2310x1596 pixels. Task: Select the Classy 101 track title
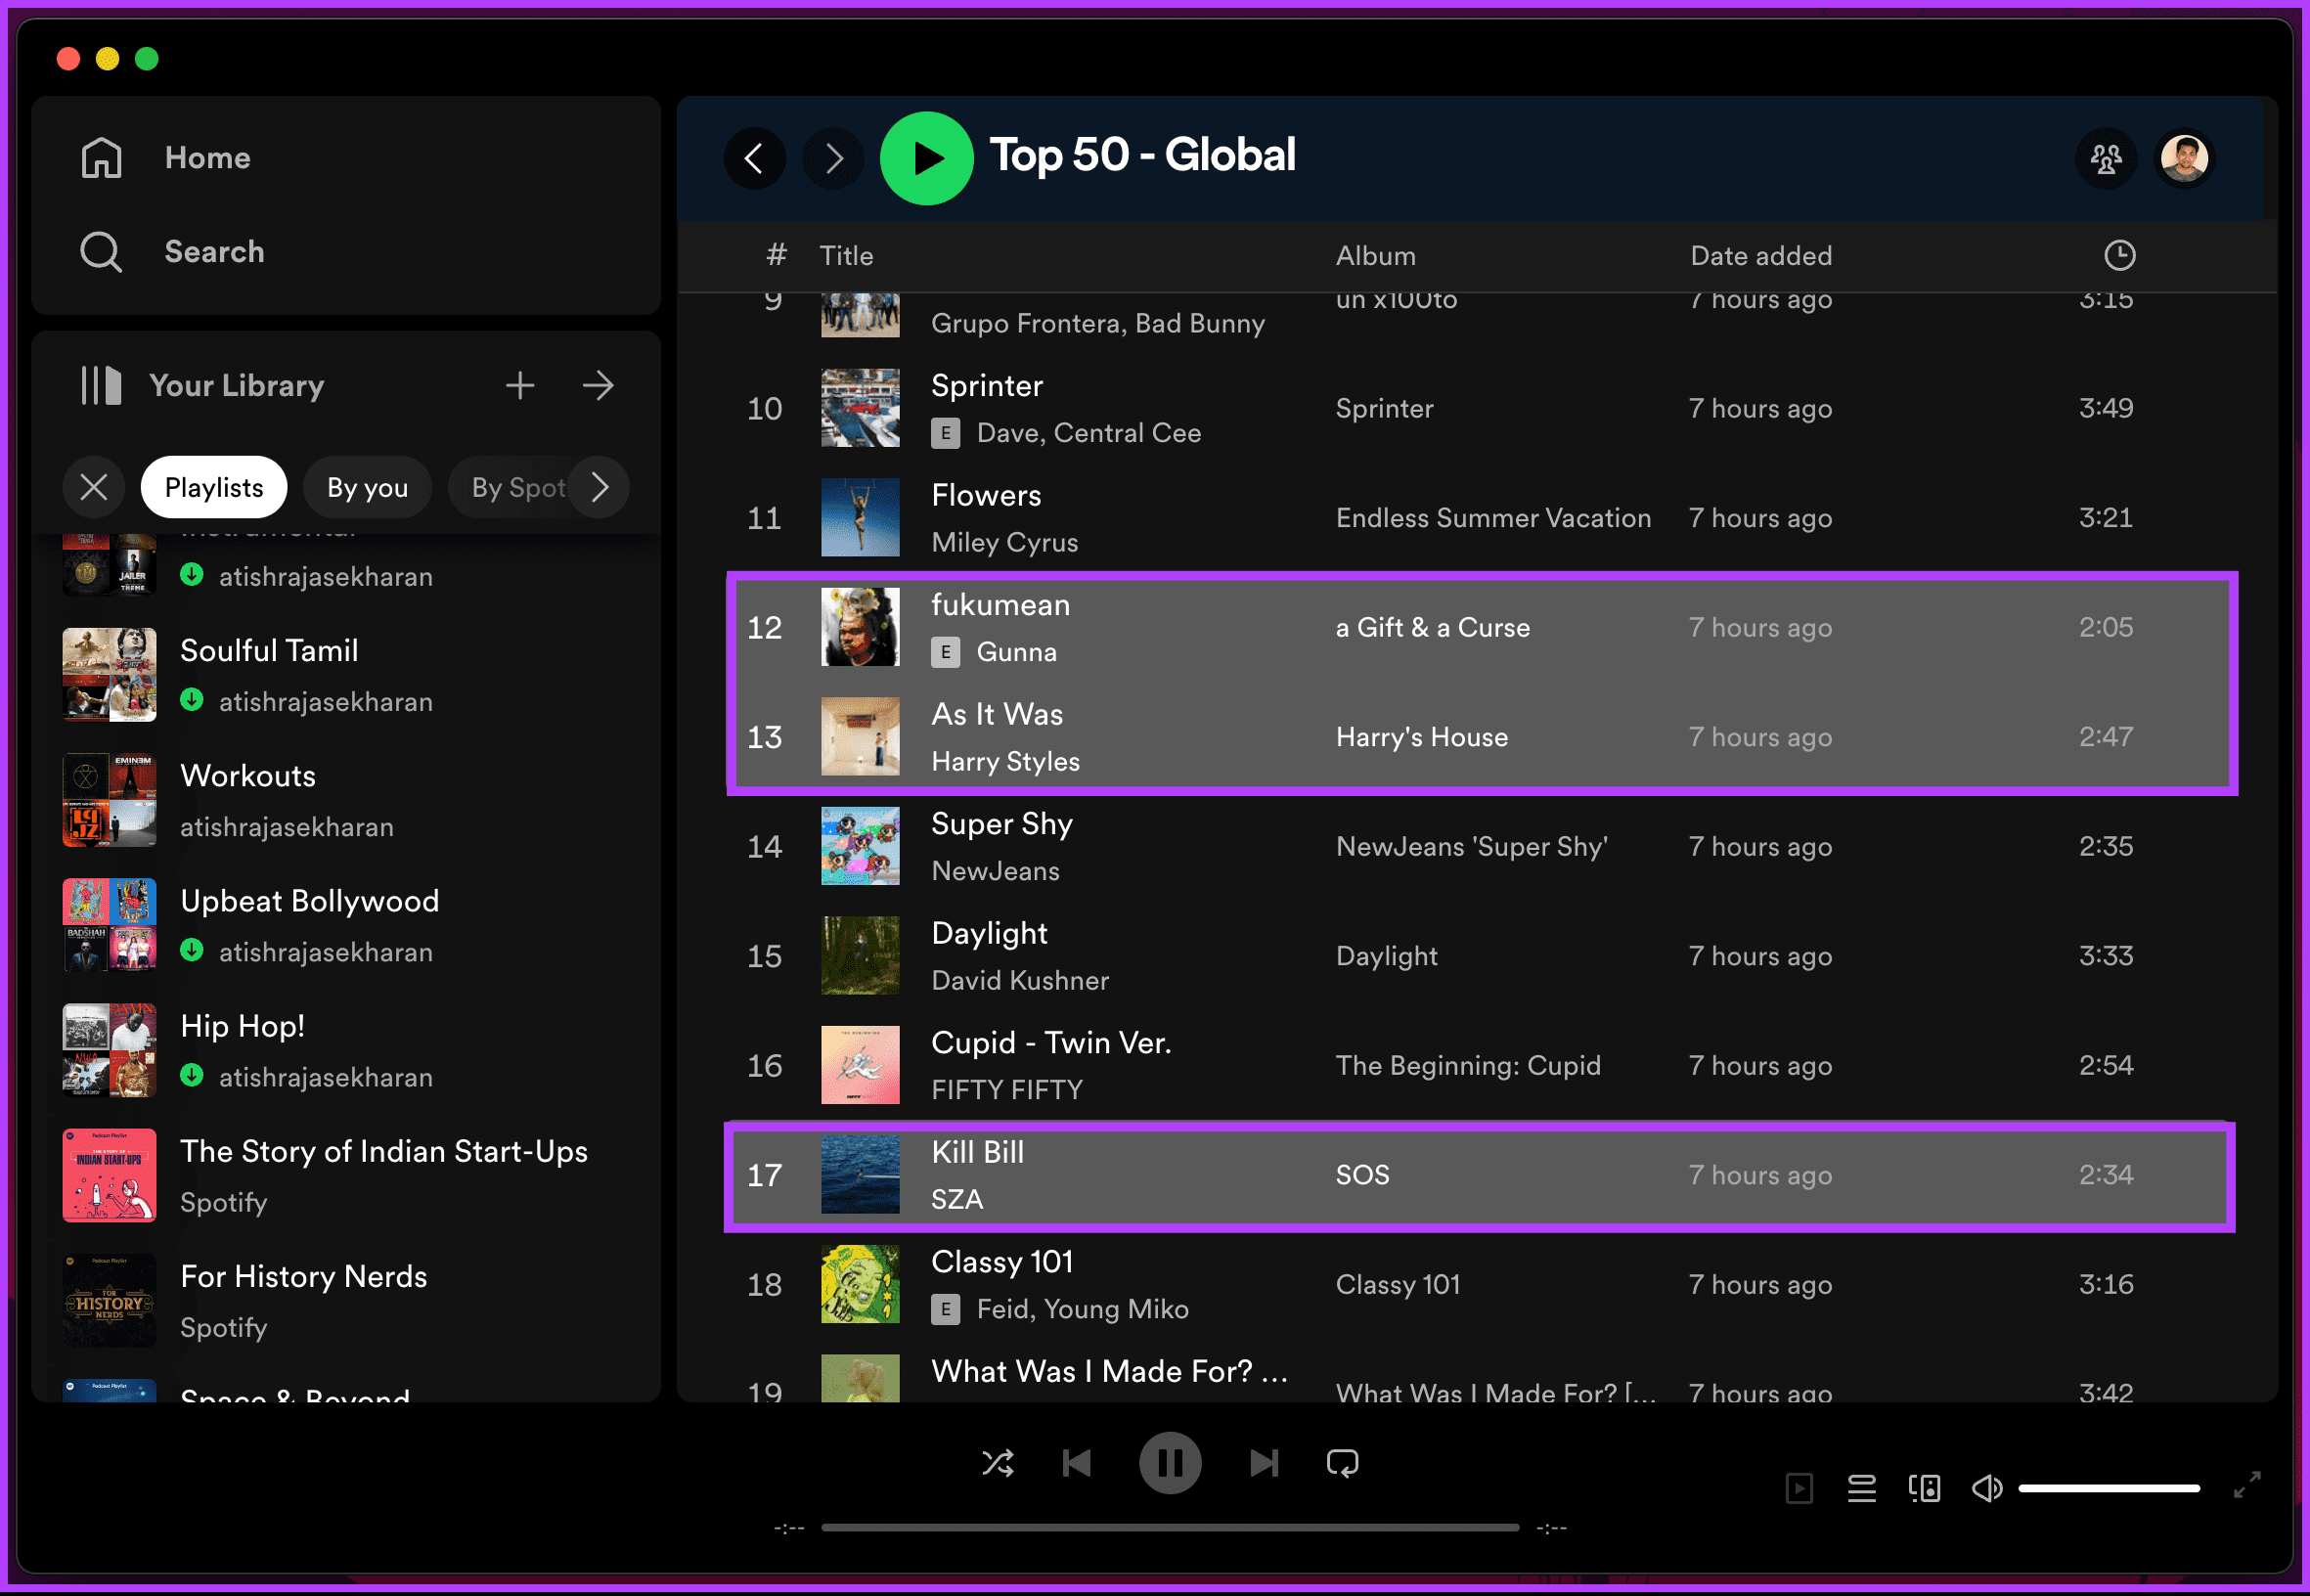(1001, 1262)
